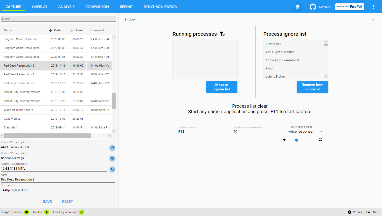Open the GitHub link
The image size is (382, 216).
coord(320,7)
